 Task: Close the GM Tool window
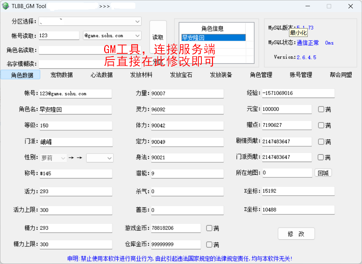351,6
